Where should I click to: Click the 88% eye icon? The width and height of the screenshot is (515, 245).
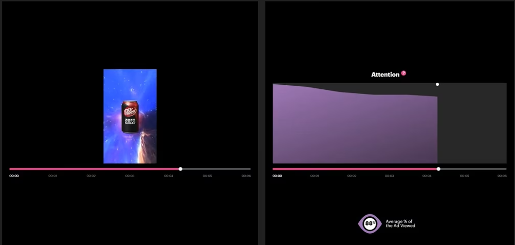[370, 223]
